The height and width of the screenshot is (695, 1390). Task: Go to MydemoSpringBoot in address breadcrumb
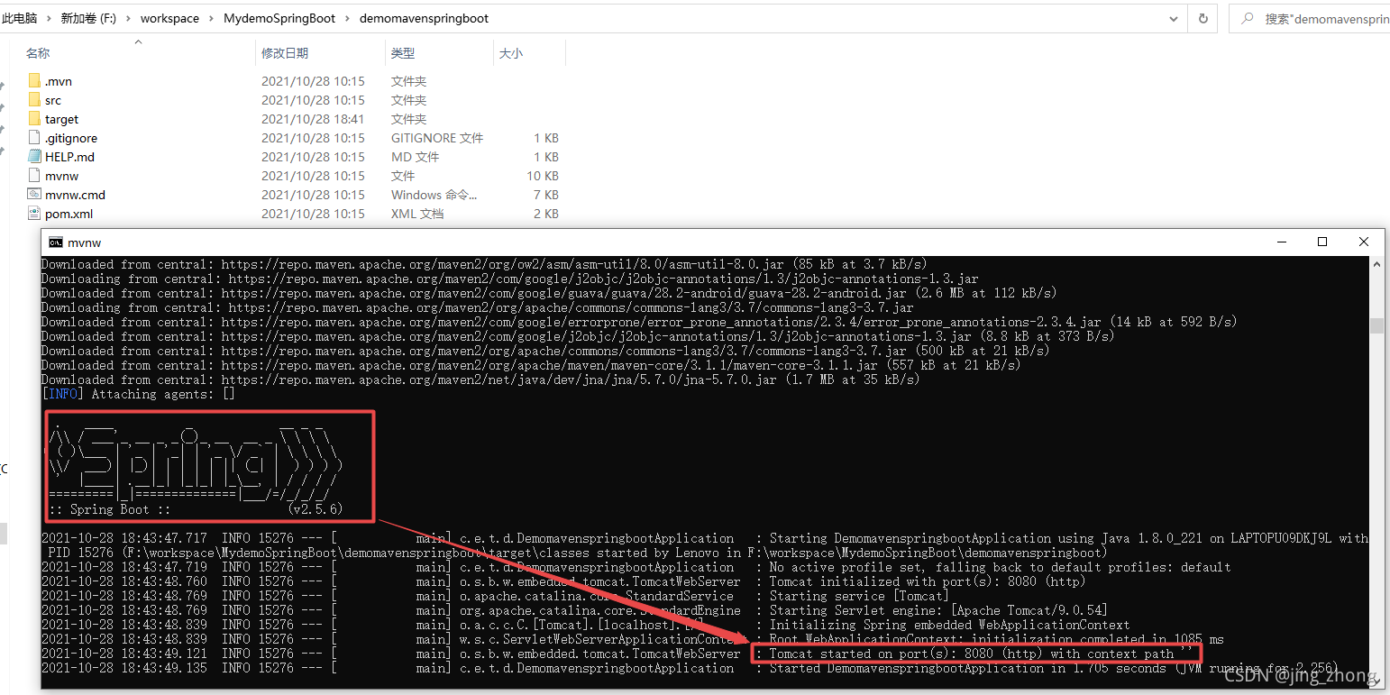[x=279, y=18]
